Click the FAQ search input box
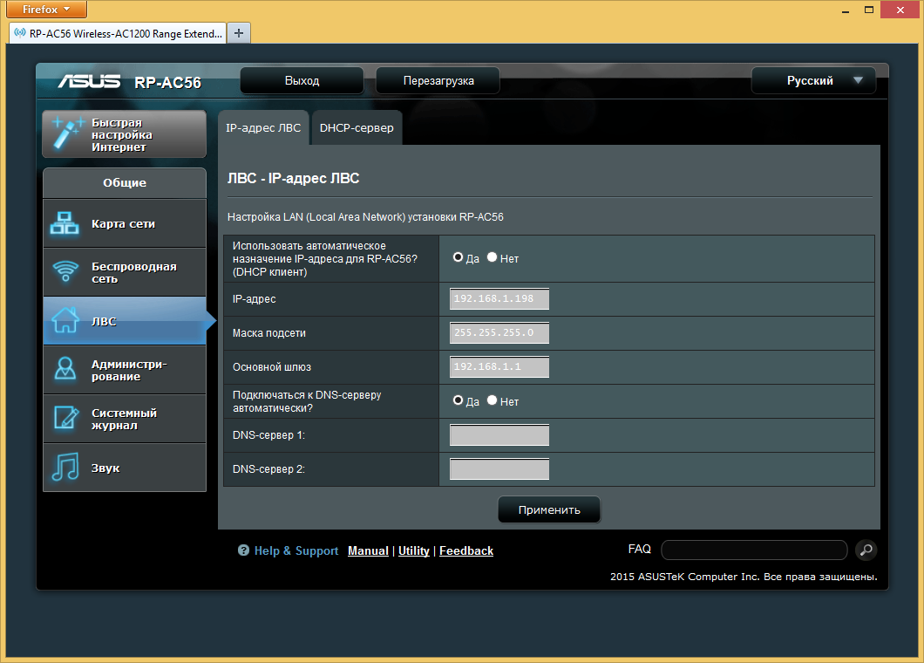Image resolution: width=924 pixels, height=663 pixels. (754, 550)
